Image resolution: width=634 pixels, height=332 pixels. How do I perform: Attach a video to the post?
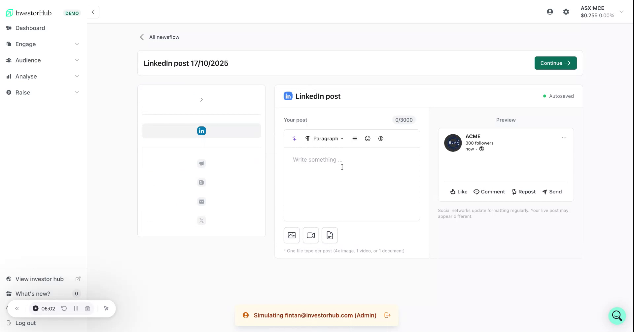coord(311,235)
